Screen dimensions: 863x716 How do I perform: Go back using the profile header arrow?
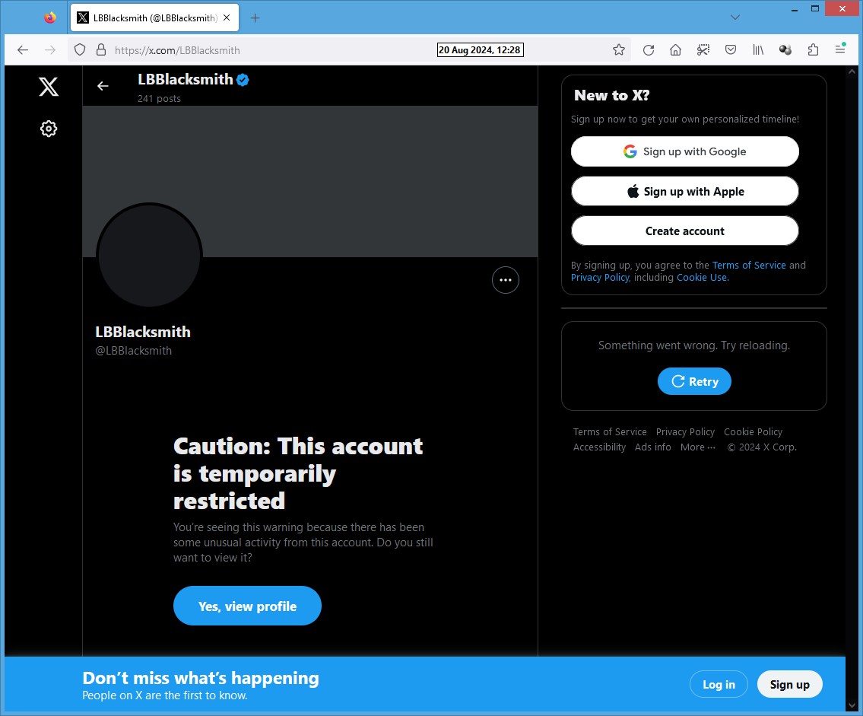103,86
